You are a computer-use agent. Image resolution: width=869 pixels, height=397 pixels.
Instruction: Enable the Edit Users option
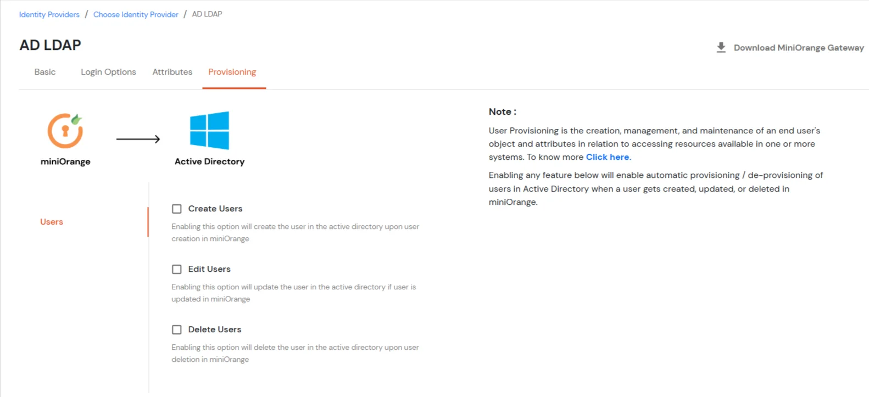coord(176,269)
